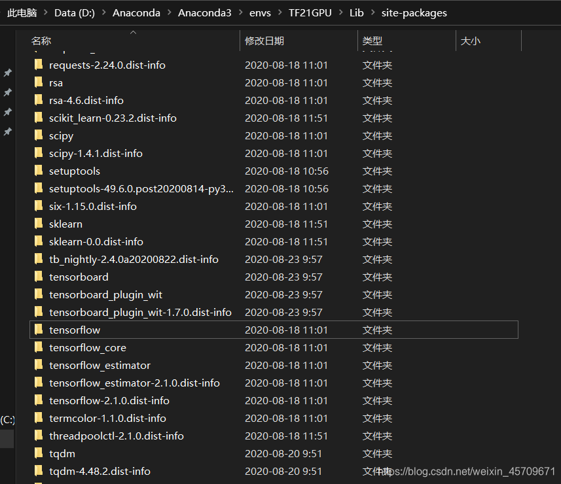Click the date 2020-08-20 9:51 of tqdm
Screen dimensions: 561x484
tap(283, 453)
